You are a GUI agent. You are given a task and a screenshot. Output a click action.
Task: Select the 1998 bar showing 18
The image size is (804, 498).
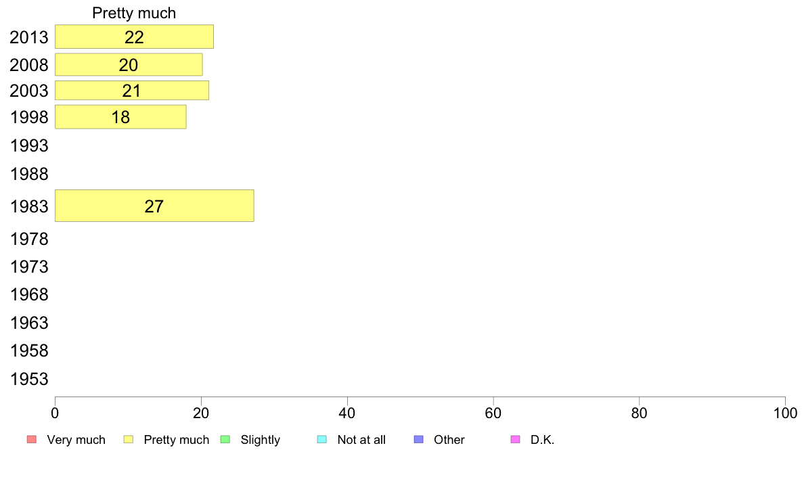click(120, 117)
